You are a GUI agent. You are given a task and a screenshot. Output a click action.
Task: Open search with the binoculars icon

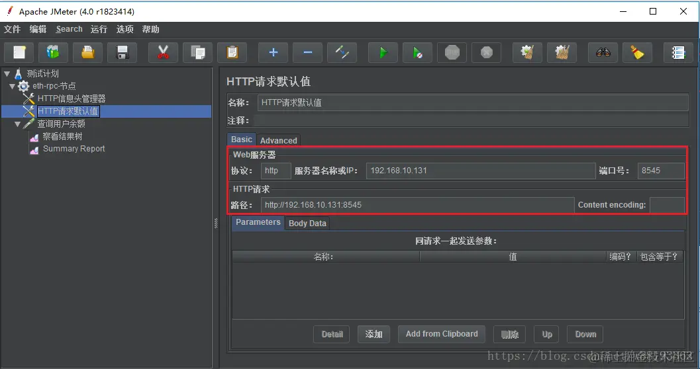[x=603, y=53]
